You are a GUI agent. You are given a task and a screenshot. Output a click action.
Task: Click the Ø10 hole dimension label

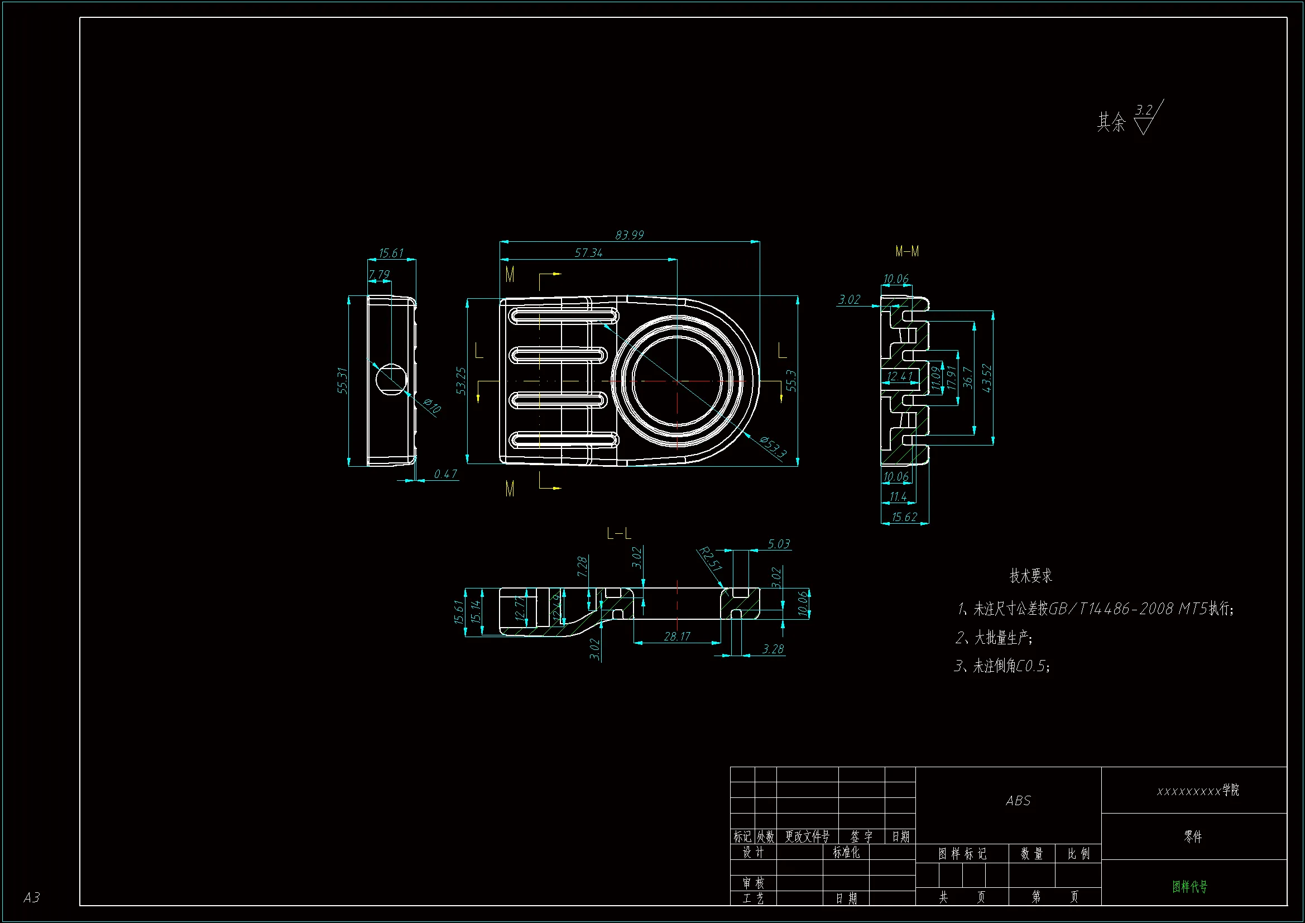click(433, 405)
